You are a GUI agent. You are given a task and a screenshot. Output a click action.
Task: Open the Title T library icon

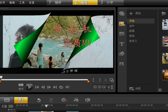click(122, 44)
